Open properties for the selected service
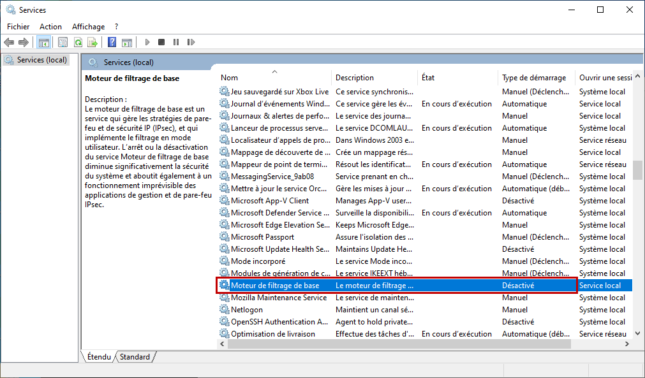Image resolution: width=645 pixels, height=378 pixels. 63,42
